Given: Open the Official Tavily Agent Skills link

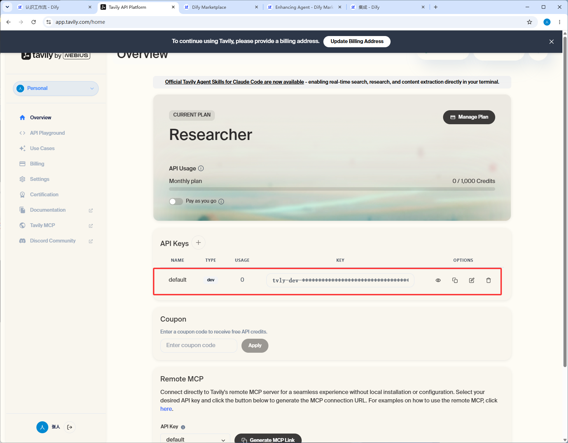Looking at the screenshot, I should [234, 82].
